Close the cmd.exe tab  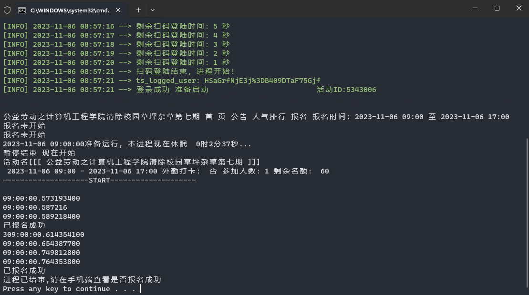click(x=118, y=10)
